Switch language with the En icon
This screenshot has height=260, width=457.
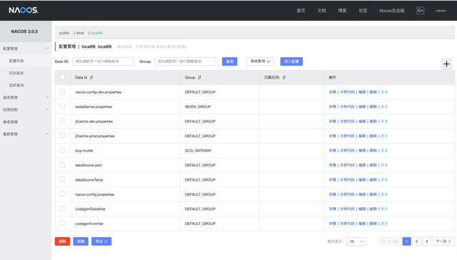point(420,11)
